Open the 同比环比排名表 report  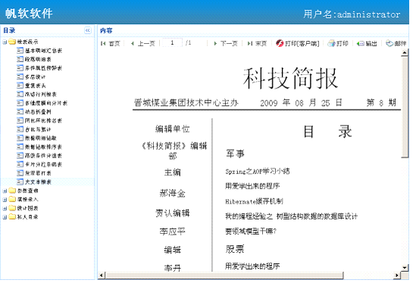point(43,121)
